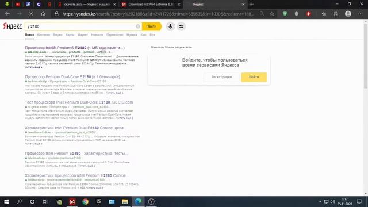Open File Explorer from taskbar

coord(125,202)
